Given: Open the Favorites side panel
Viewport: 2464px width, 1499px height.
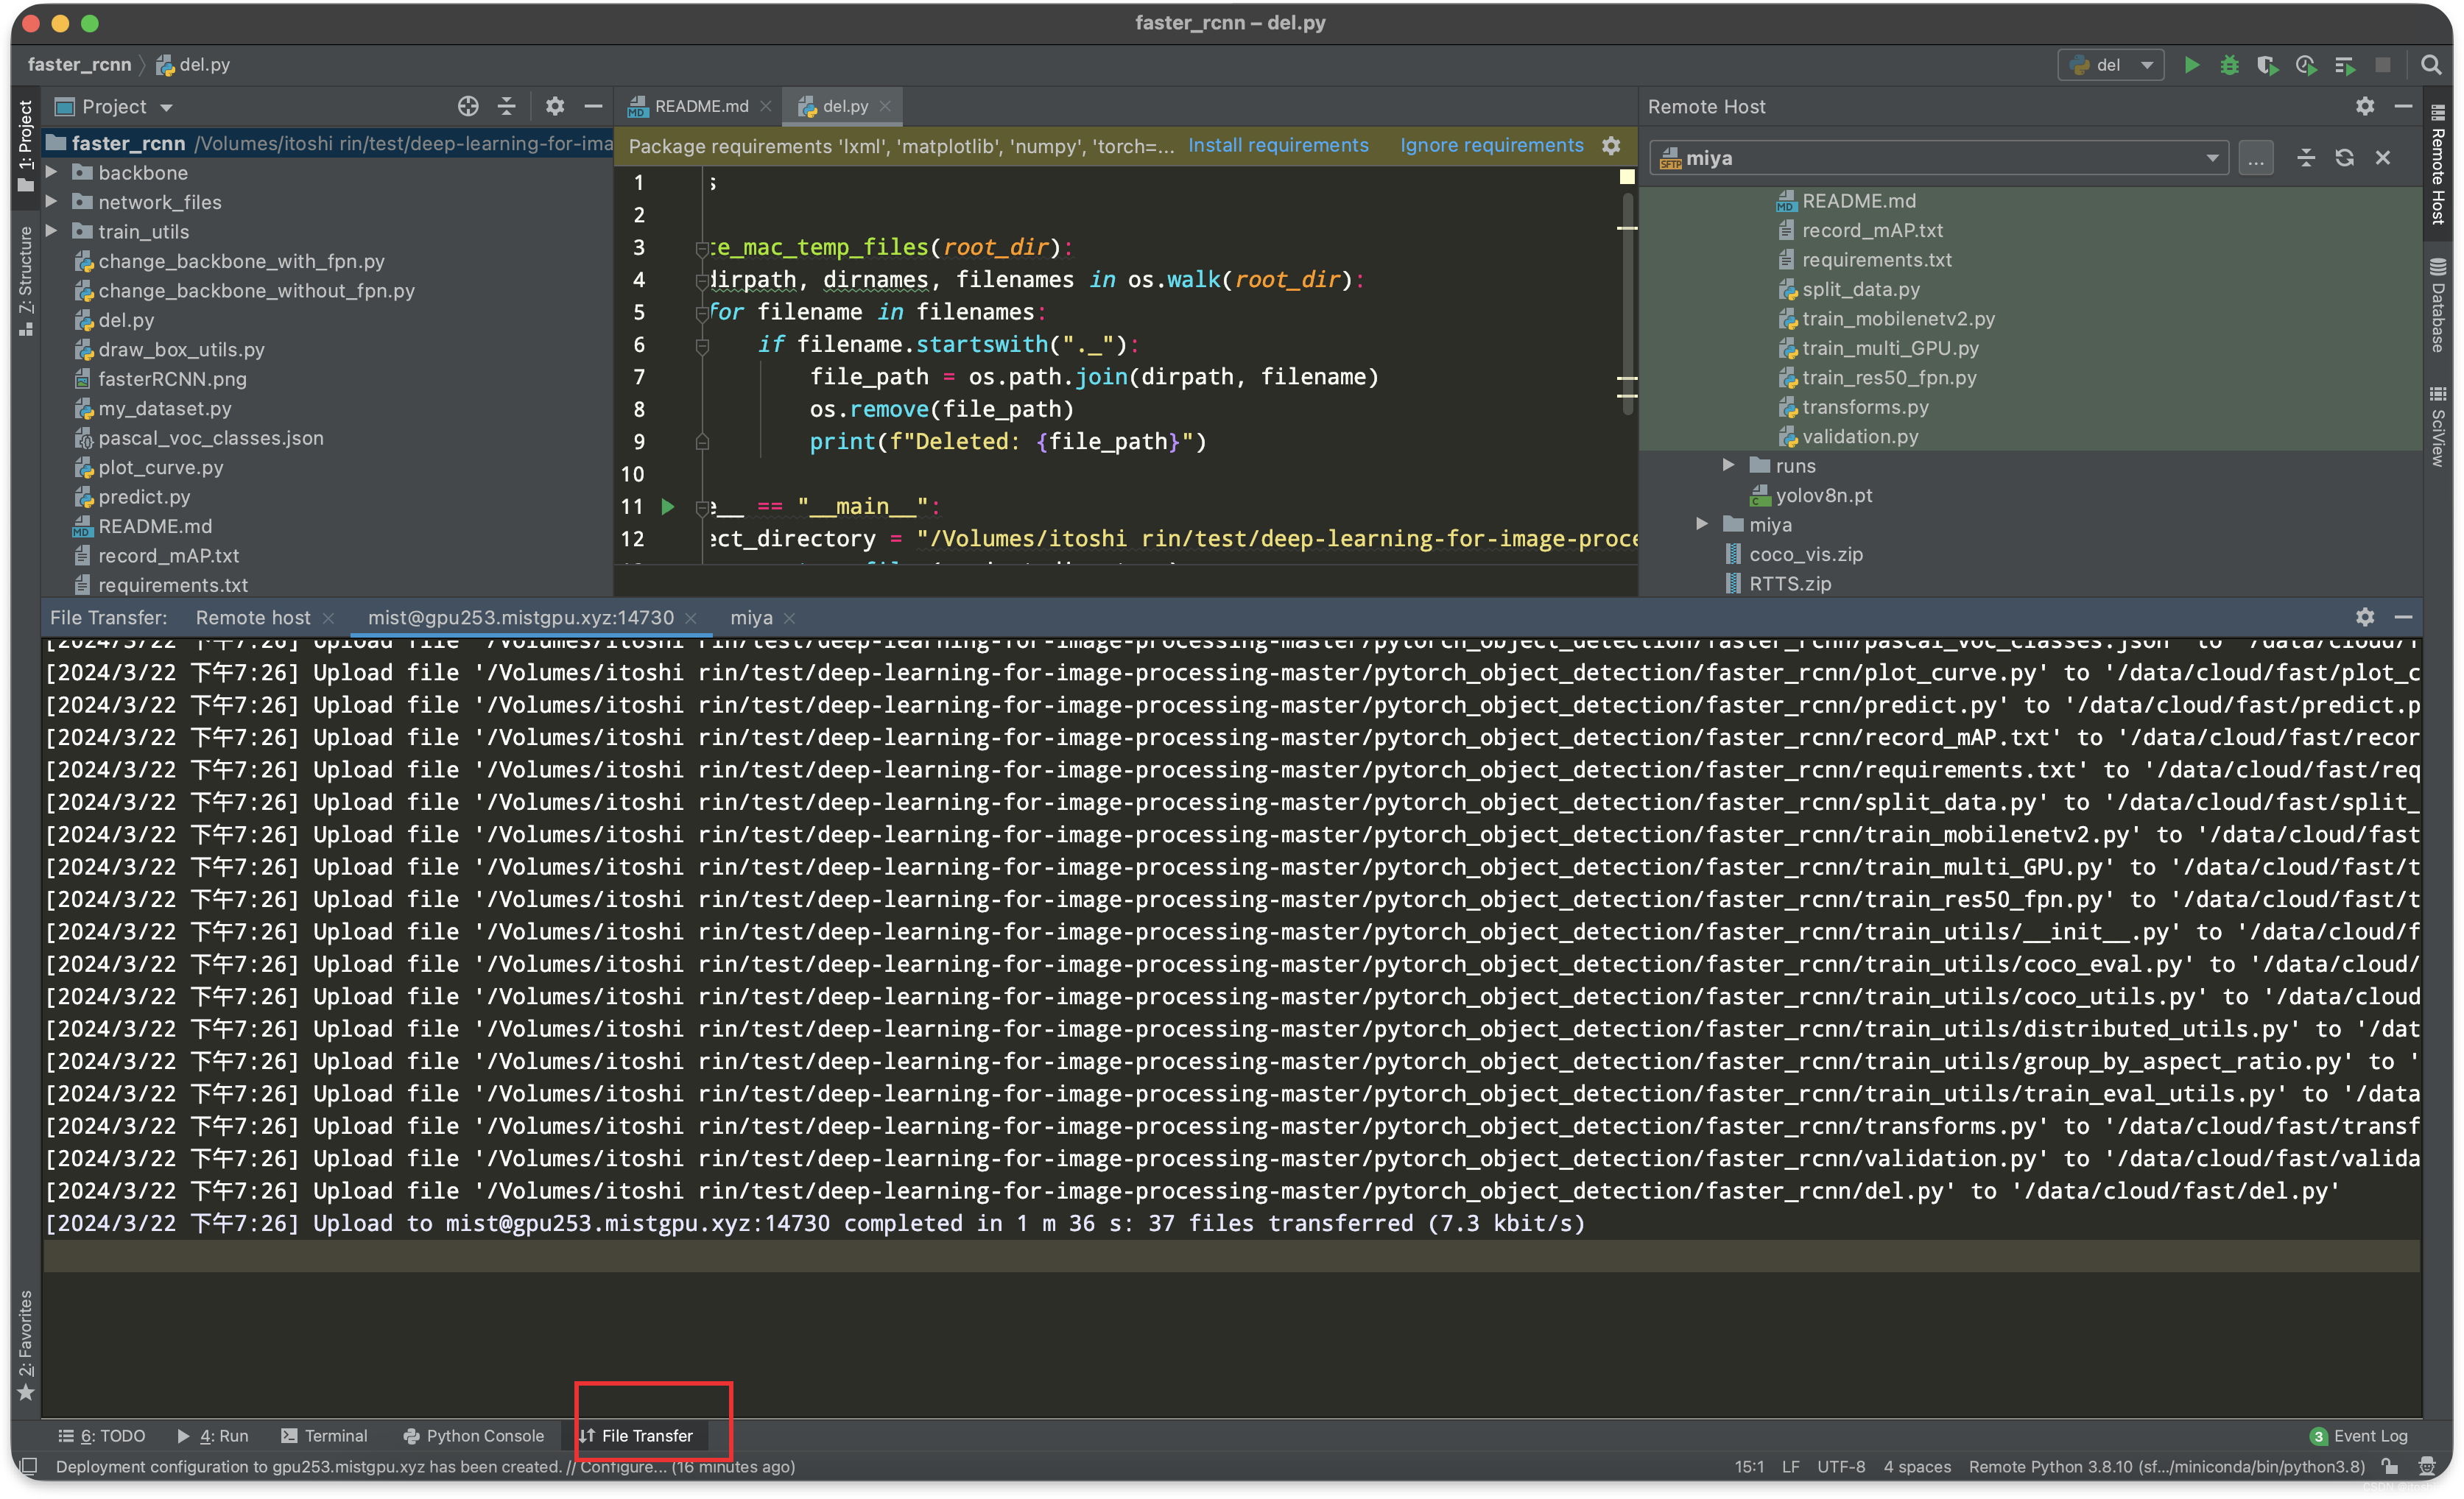Looking at the screenshot, I should point(26,1345).
